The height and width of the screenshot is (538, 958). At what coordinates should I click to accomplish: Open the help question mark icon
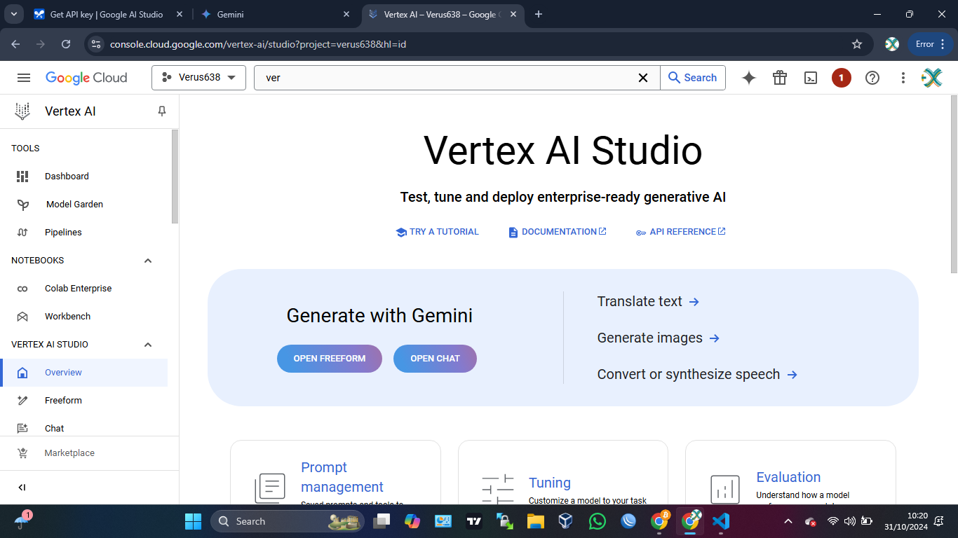872,78
